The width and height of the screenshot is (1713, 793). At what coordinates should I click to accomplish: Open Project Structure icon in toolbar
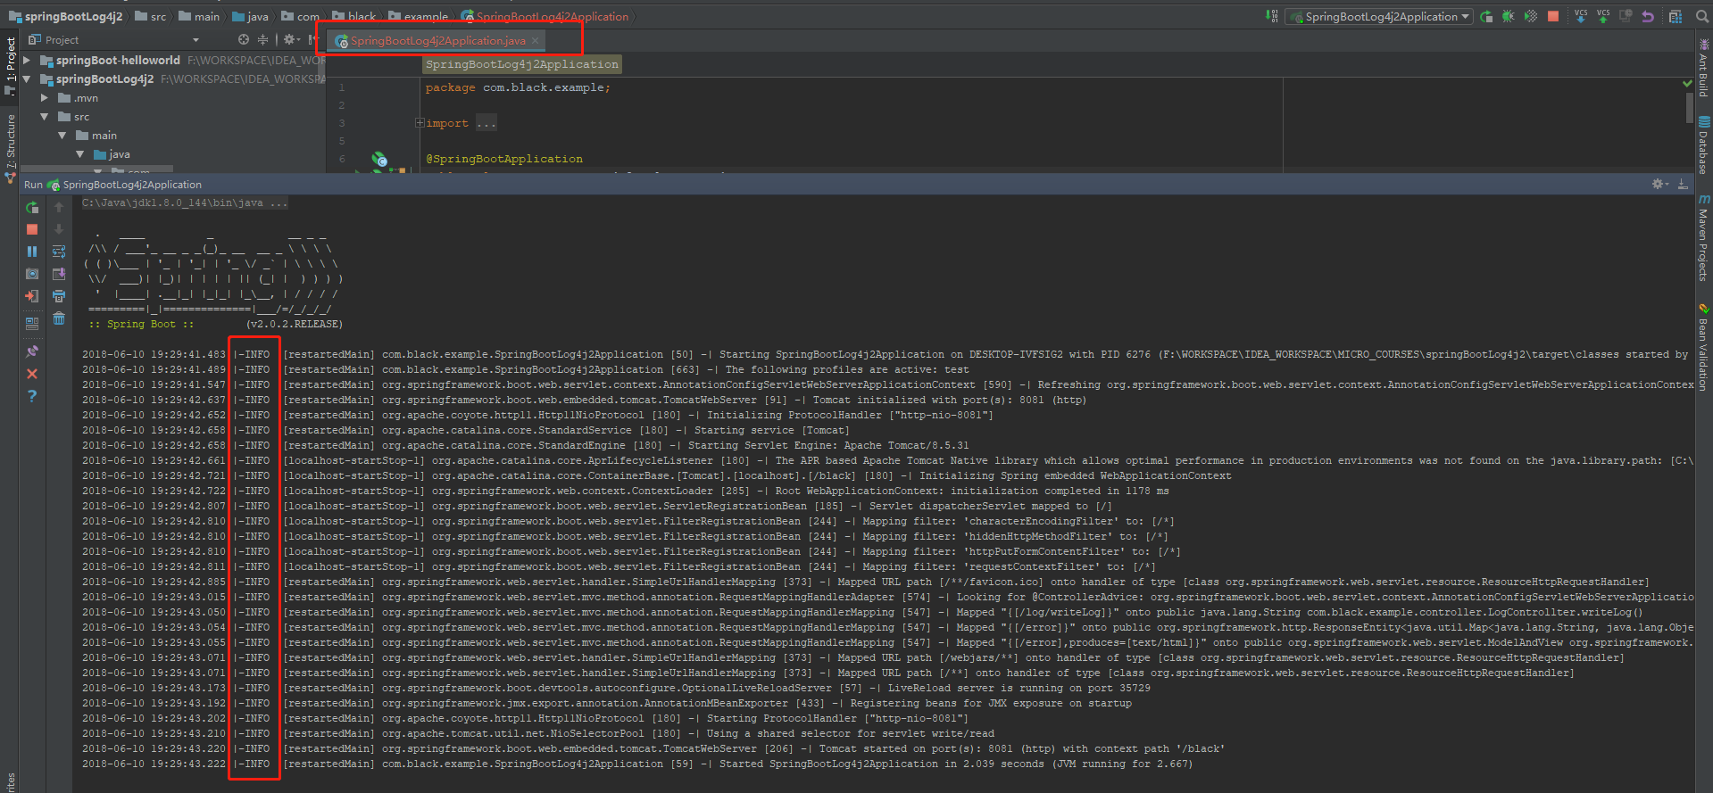pos(1676,16)
